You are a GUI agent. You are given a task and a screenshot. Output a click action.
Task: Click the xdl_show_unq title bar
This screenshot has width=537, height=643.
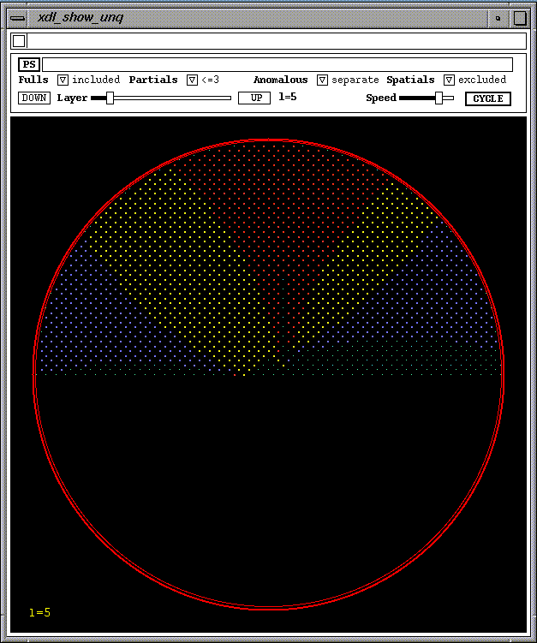point(257,17)
